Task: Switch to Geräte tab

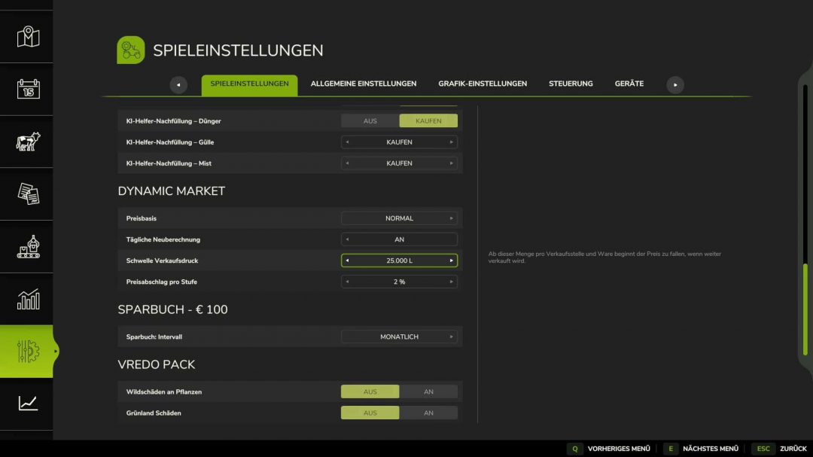Action: click(629, 84)
